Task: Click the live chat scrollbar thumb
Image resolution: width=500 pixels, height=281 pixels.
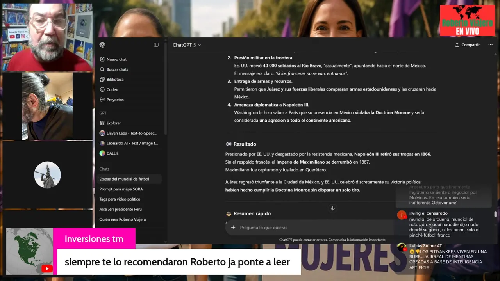Action: pyautogui.click(x=496, y=214)
